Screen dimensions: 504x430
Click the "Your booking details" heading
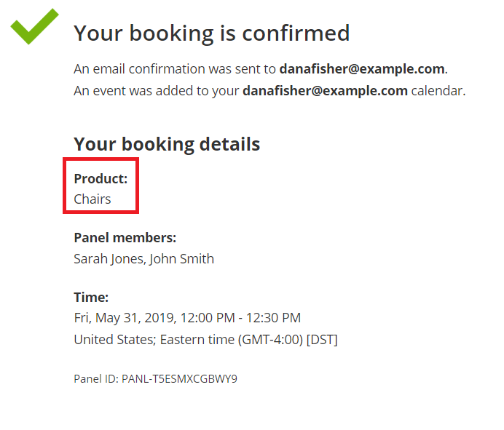pos(167,144)
